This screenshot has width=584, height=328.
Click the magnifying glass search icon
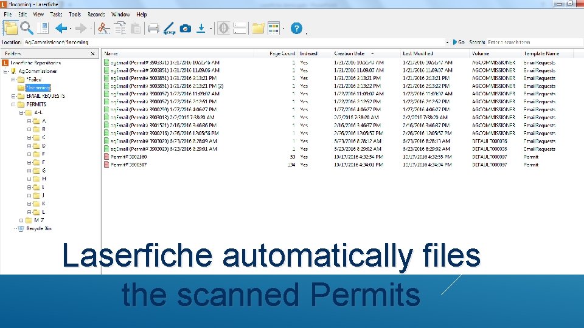click(x=26, y=29)
